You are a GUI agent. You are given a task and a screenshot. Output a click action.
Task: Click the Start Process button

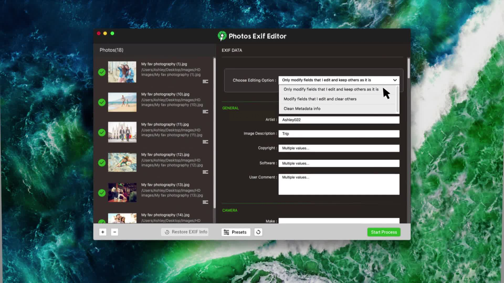point(384,232)
